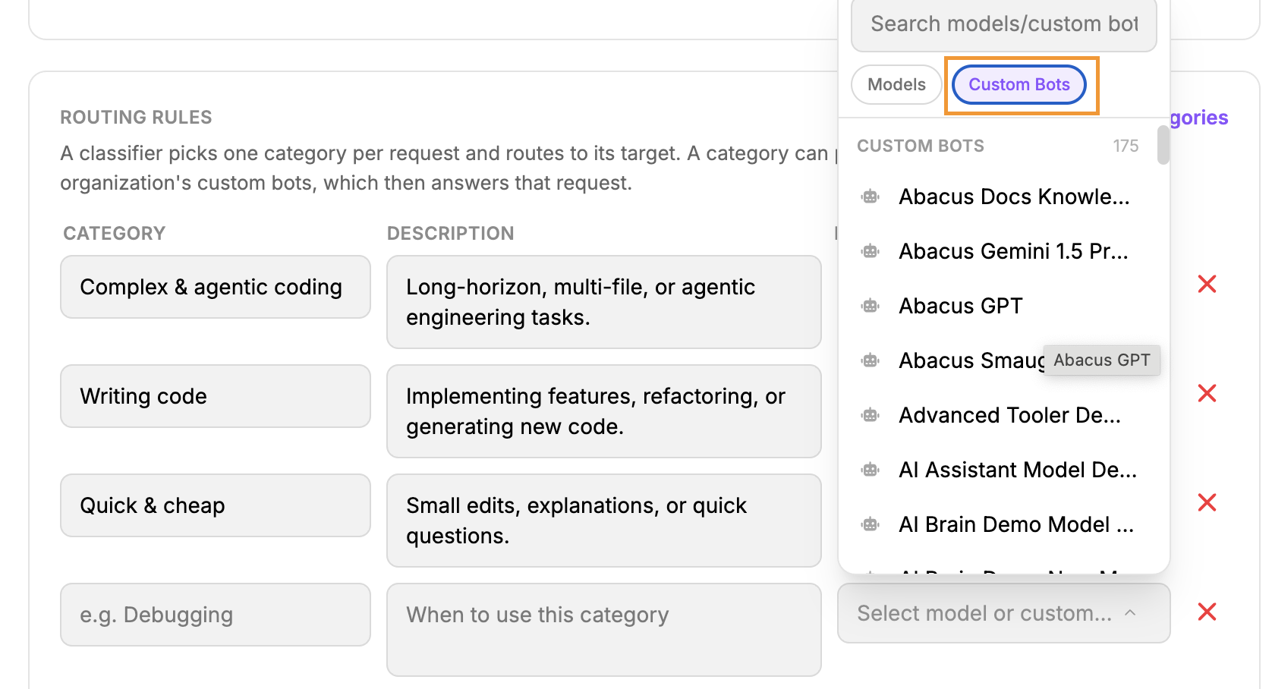Remove the Quick & cheap routing rule
The height and width of the screenshot is (689, 1272).
pos(1207,503)
